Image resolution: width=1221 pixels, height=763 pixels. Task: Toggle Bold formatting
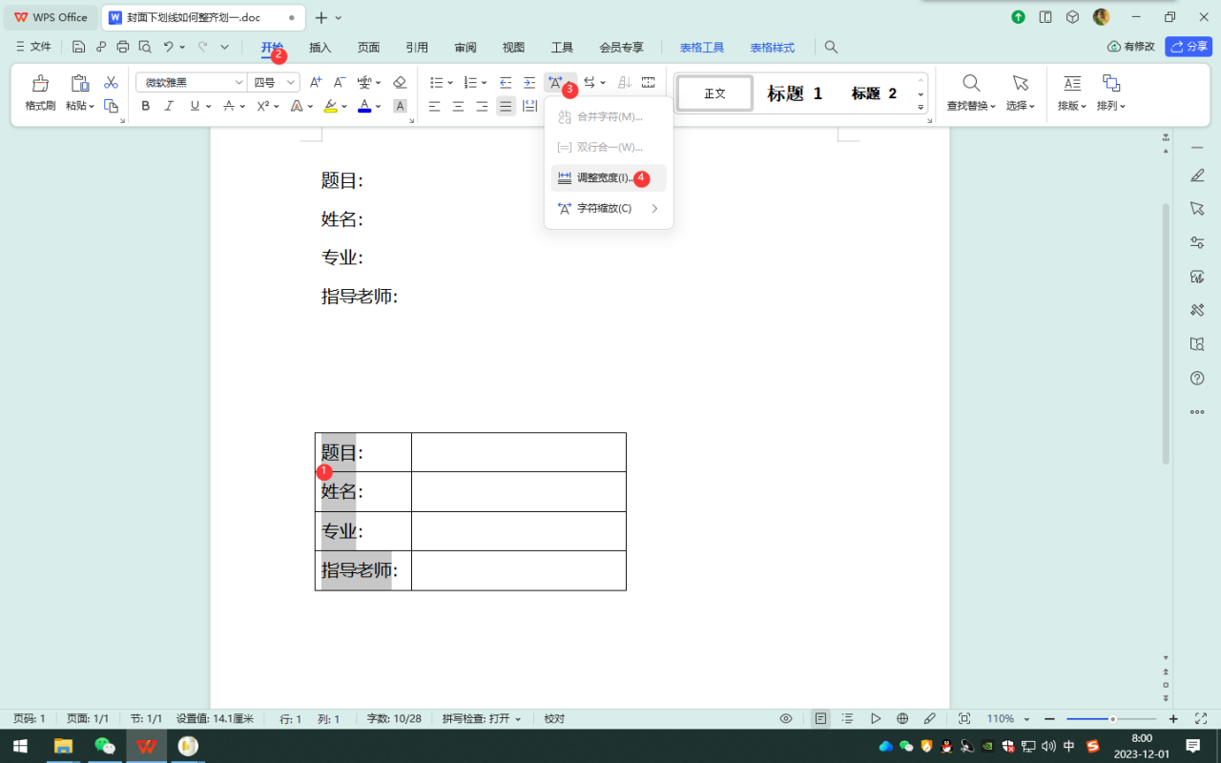coord(146,106)
